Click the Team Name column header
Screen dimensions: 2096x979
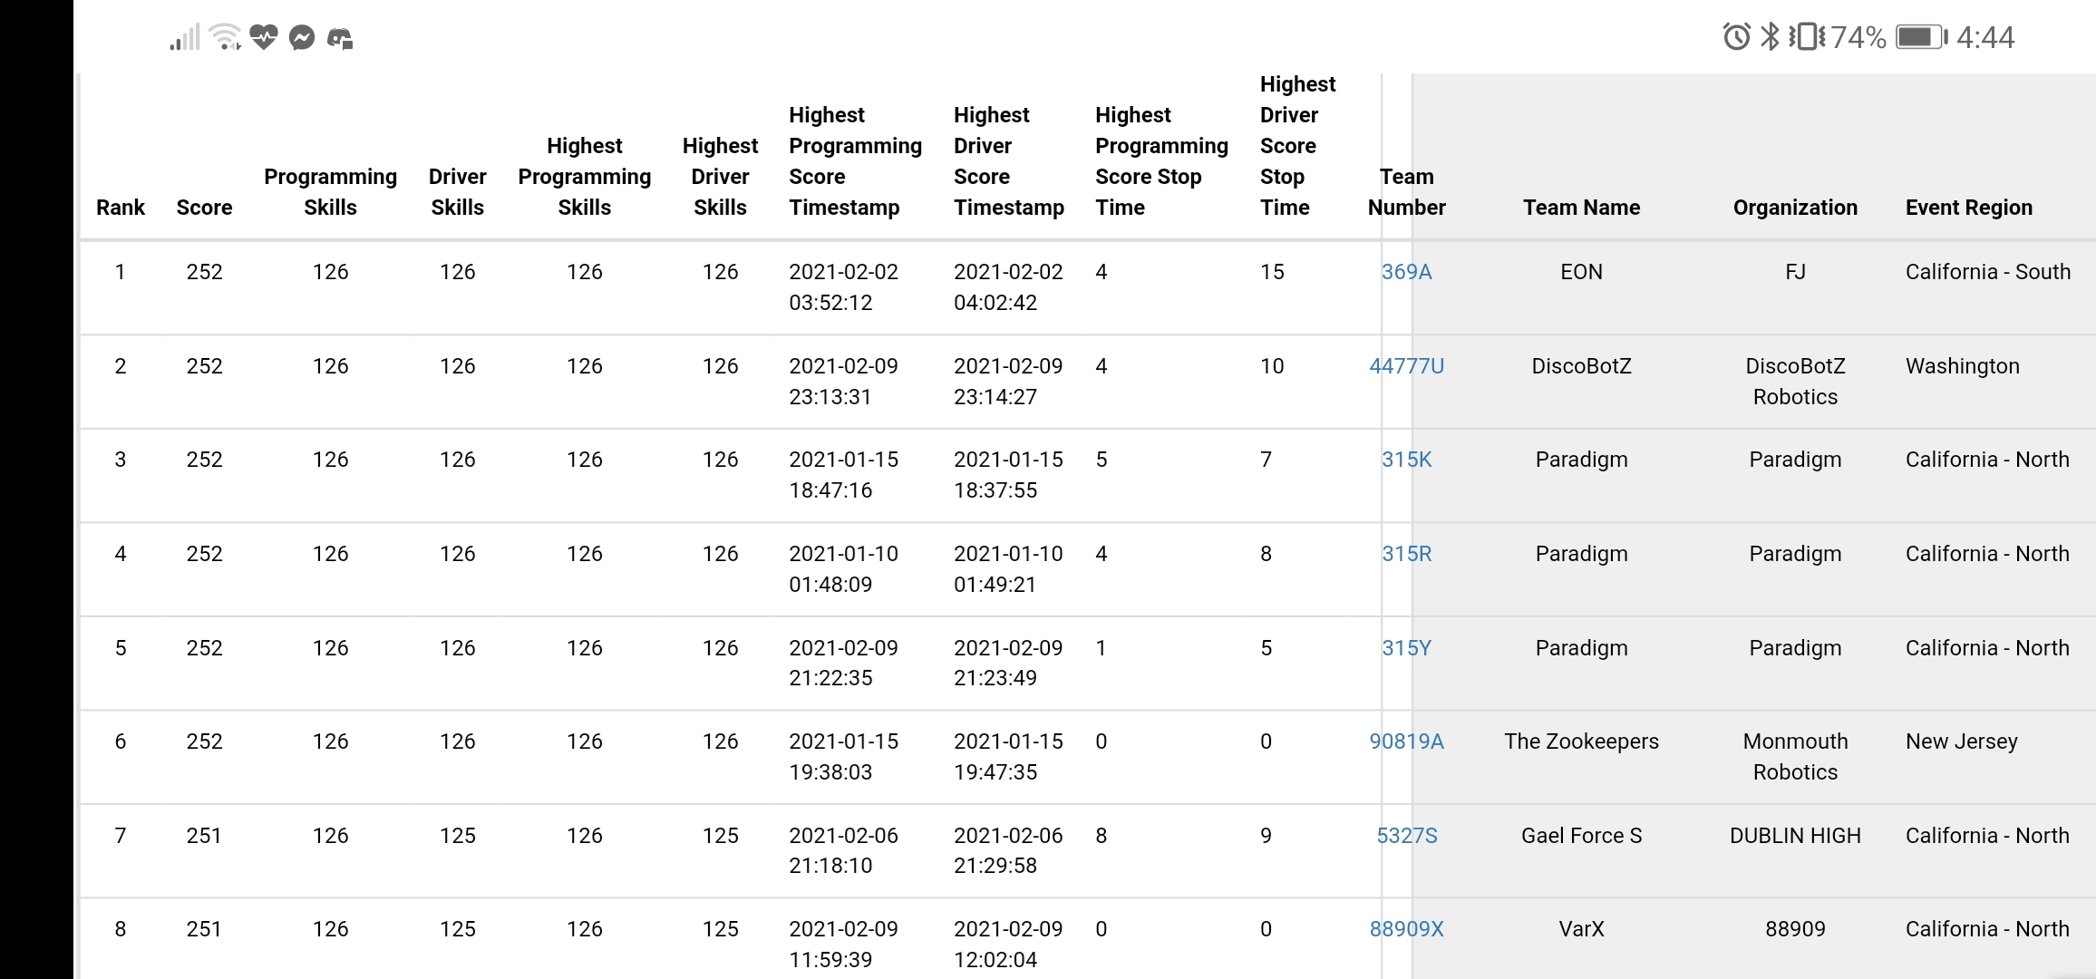click(1581, 208)
